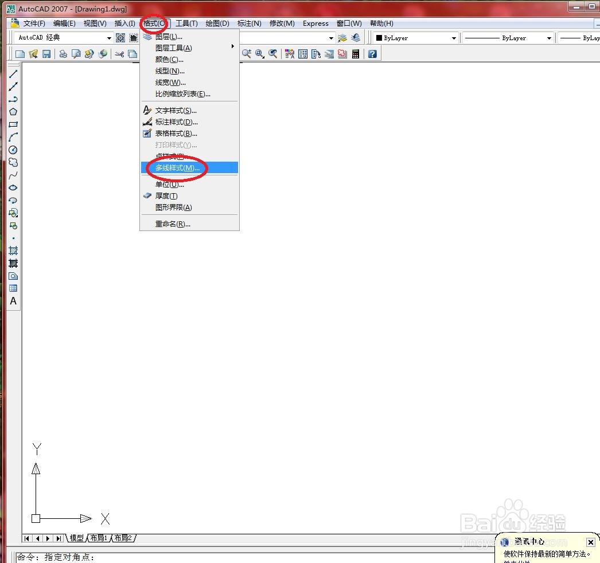Click the 3D DWF globe icon
The height and width of the screenshot is (563, 600).
click(x=103, y=54)
